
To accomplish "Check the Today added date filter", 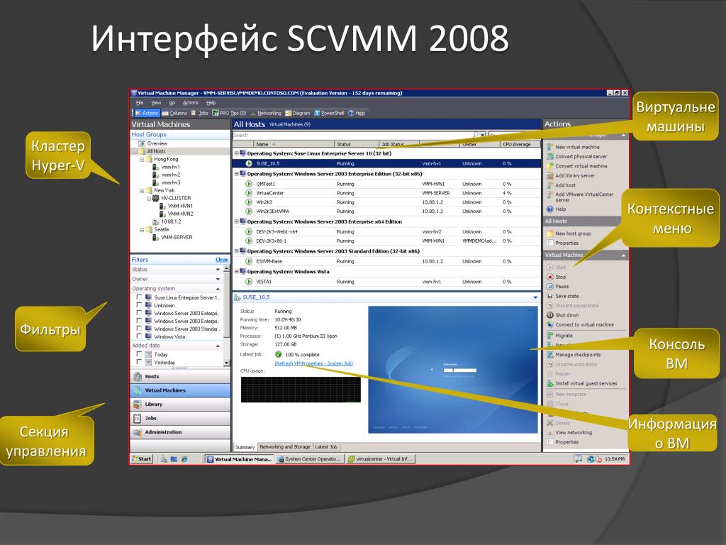I will pyautogui.click(x=139, y=354).
